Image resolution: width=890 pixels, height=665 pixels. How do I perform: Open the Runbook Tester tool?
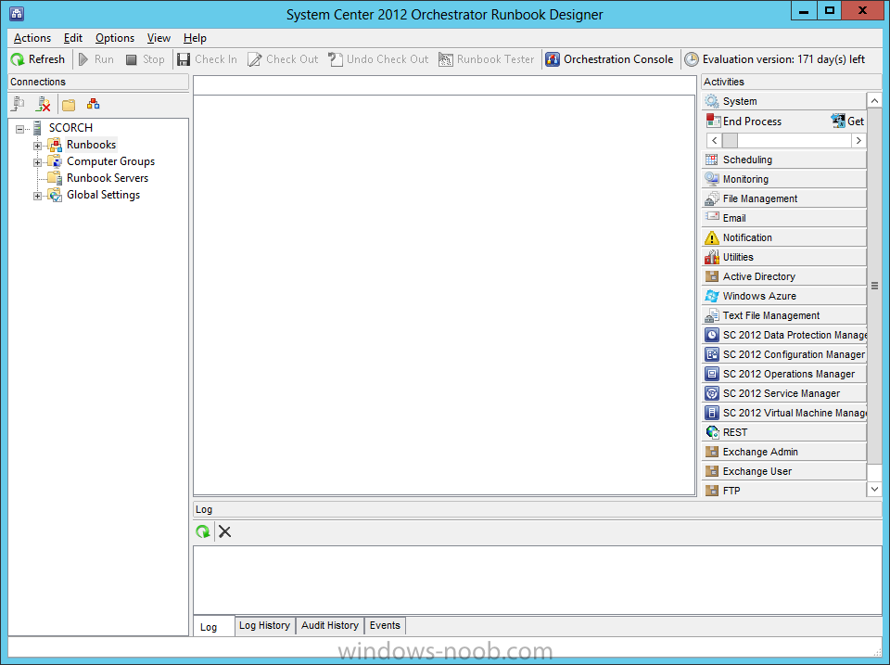tap(487, 59)
